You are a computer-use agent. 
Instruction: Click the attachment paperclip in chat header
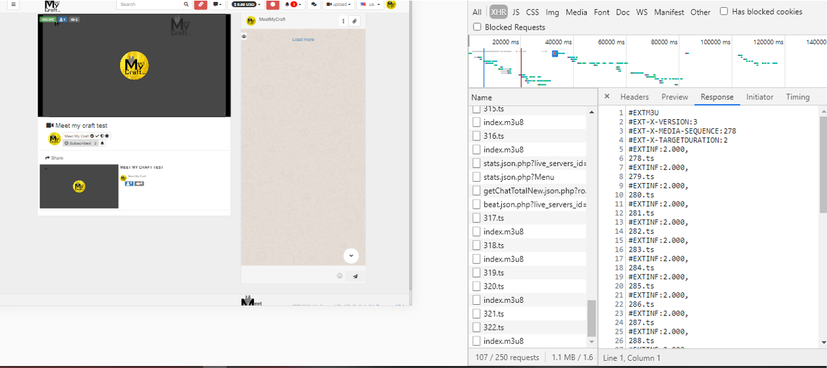click(355, 21)
